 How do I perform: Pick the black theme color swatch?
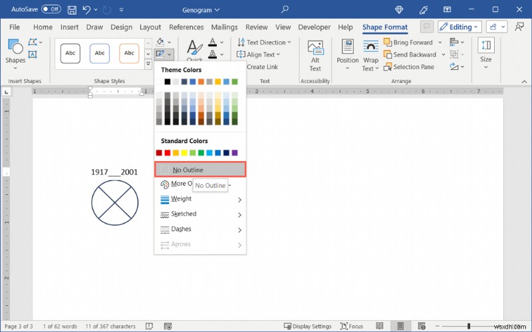tap(168, 81)
